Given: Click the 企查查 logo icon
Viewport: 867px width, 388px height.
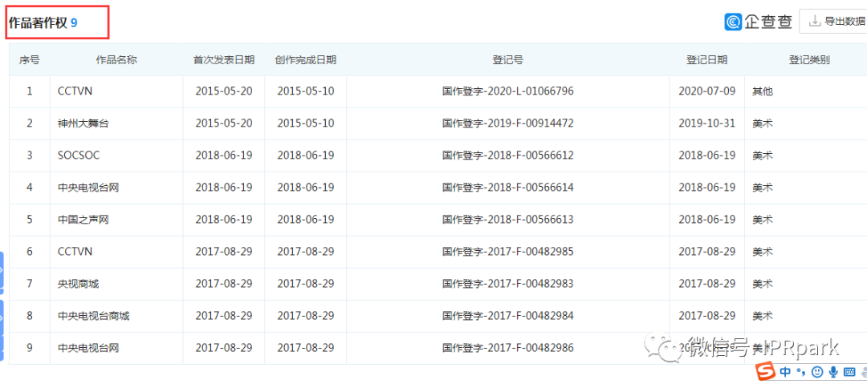Looking at the screenshot, I should [x=733, y=22].
